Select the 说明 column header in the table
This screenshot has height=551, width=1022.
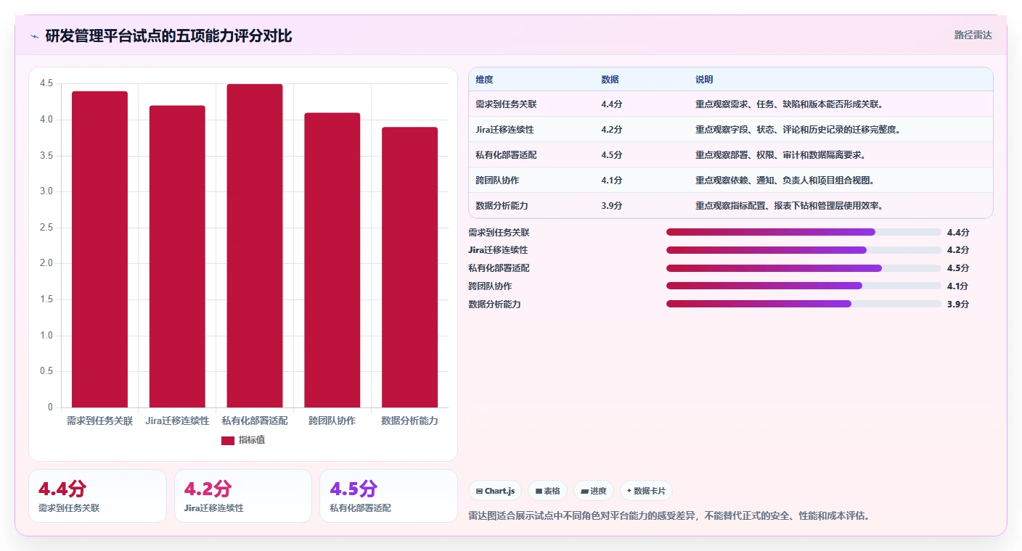pos(704,80)
